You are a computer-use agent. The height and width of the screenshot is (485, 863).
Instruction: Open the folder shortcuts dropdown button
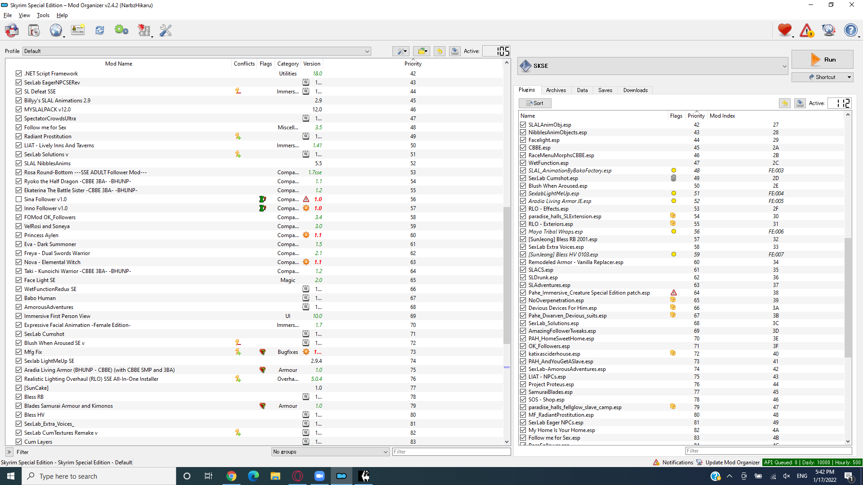(x=422, y=51)
